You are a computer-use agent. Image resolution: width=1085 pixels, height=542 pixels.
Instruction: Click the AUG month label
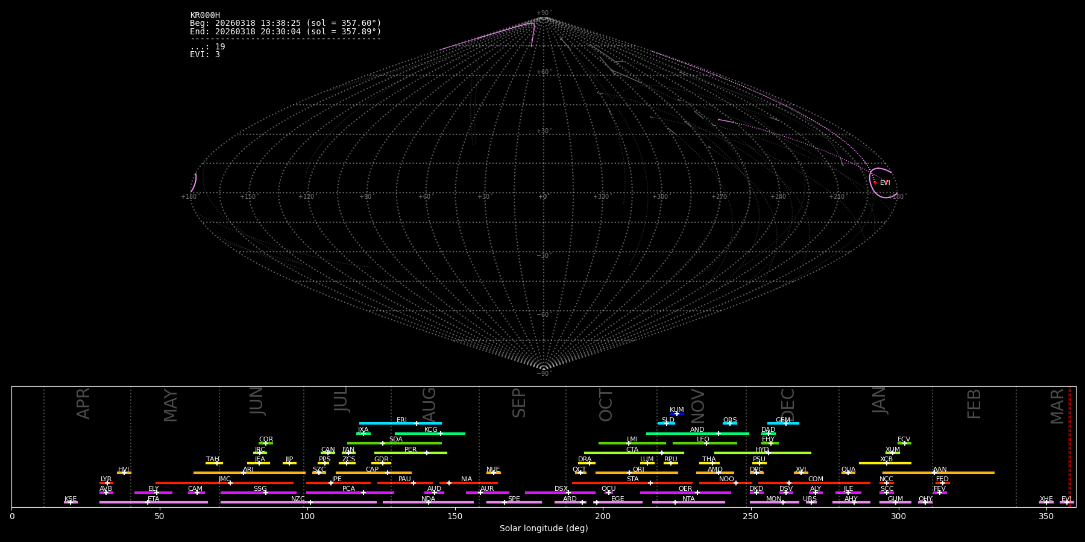tap(429, 404)
